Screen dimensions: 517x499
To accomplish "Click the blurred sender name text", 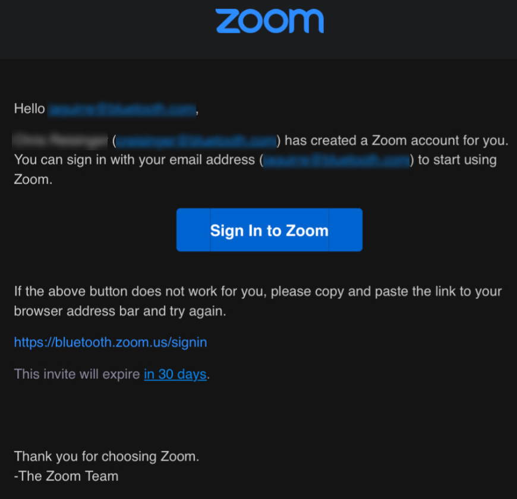I will click(60, 141).
